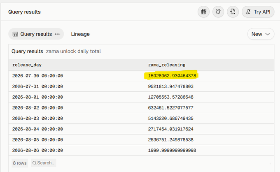Select value 5143220.686749435
280x172 pixels.
click(x=171, y=119)
